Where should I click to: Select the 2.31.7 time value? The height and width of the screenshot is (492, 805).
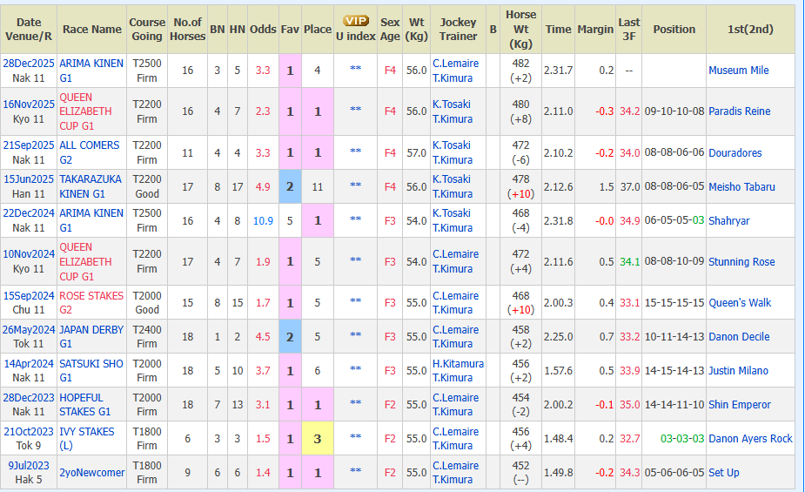558,71
